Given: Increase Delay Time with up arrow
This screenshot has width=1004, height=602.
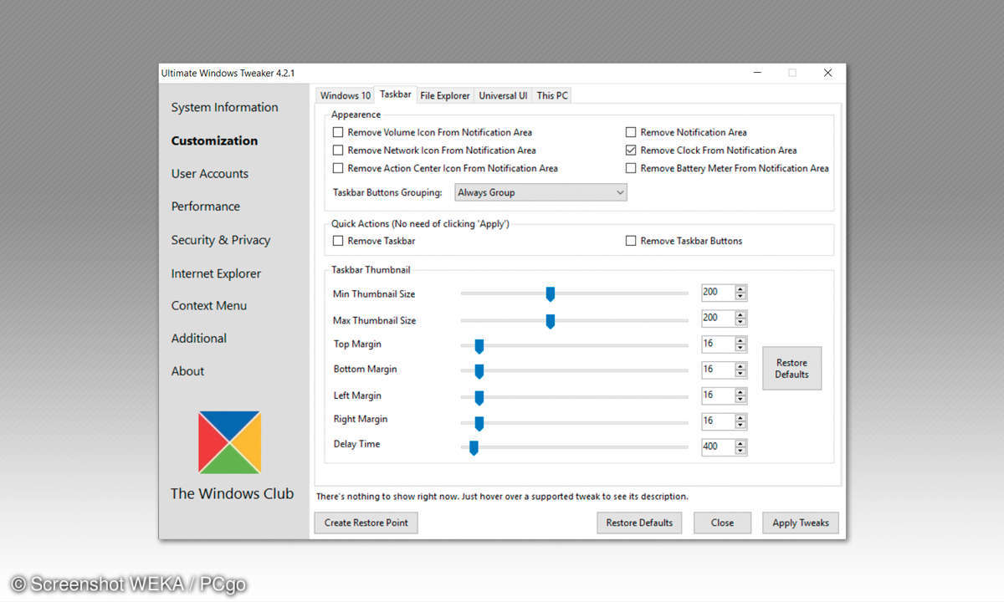Looking at the screenshot, I should pyautogui.click(x=740, y=443).
